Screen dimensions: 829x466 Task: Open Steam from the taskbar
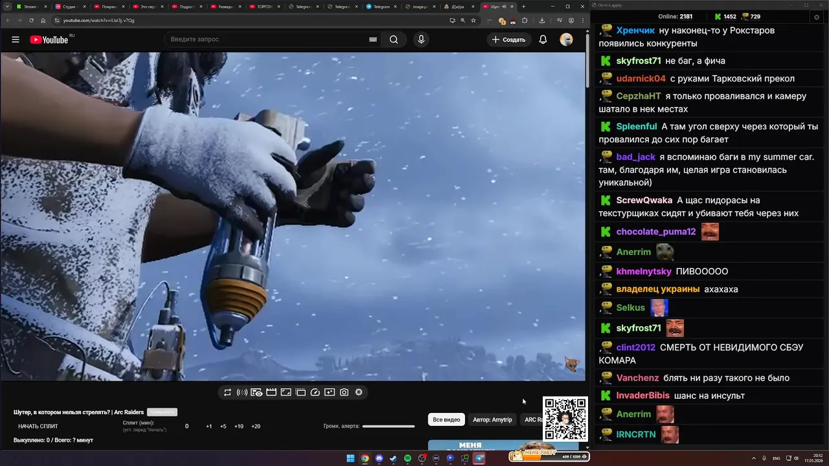[393, 458]
